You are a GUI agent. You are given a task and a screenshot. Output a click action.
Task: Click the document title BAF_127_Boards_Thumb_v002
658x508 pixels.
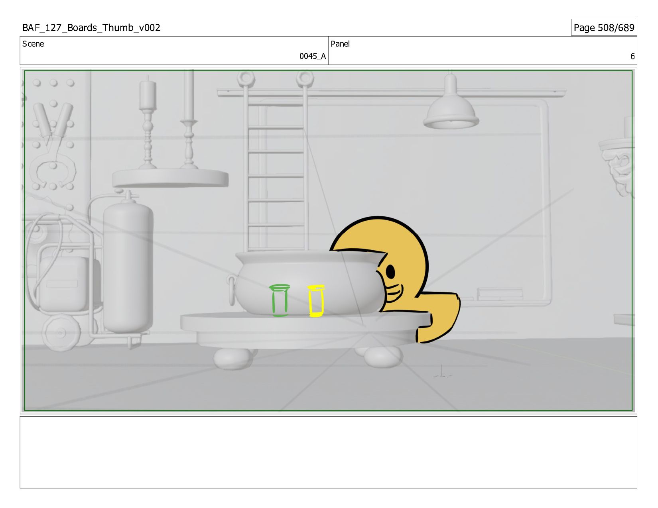click(91, 27)
